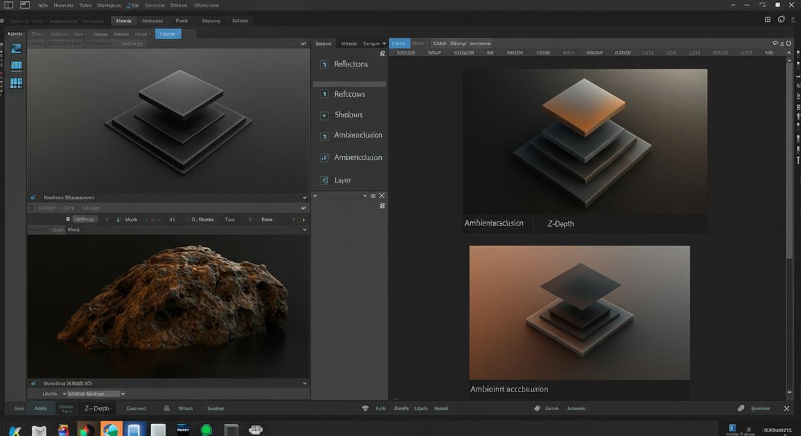Expand the dropdown arrow at the right end of the panel header below the rock render
This screenshot has width=801, height=436.
tap(305, 383)
